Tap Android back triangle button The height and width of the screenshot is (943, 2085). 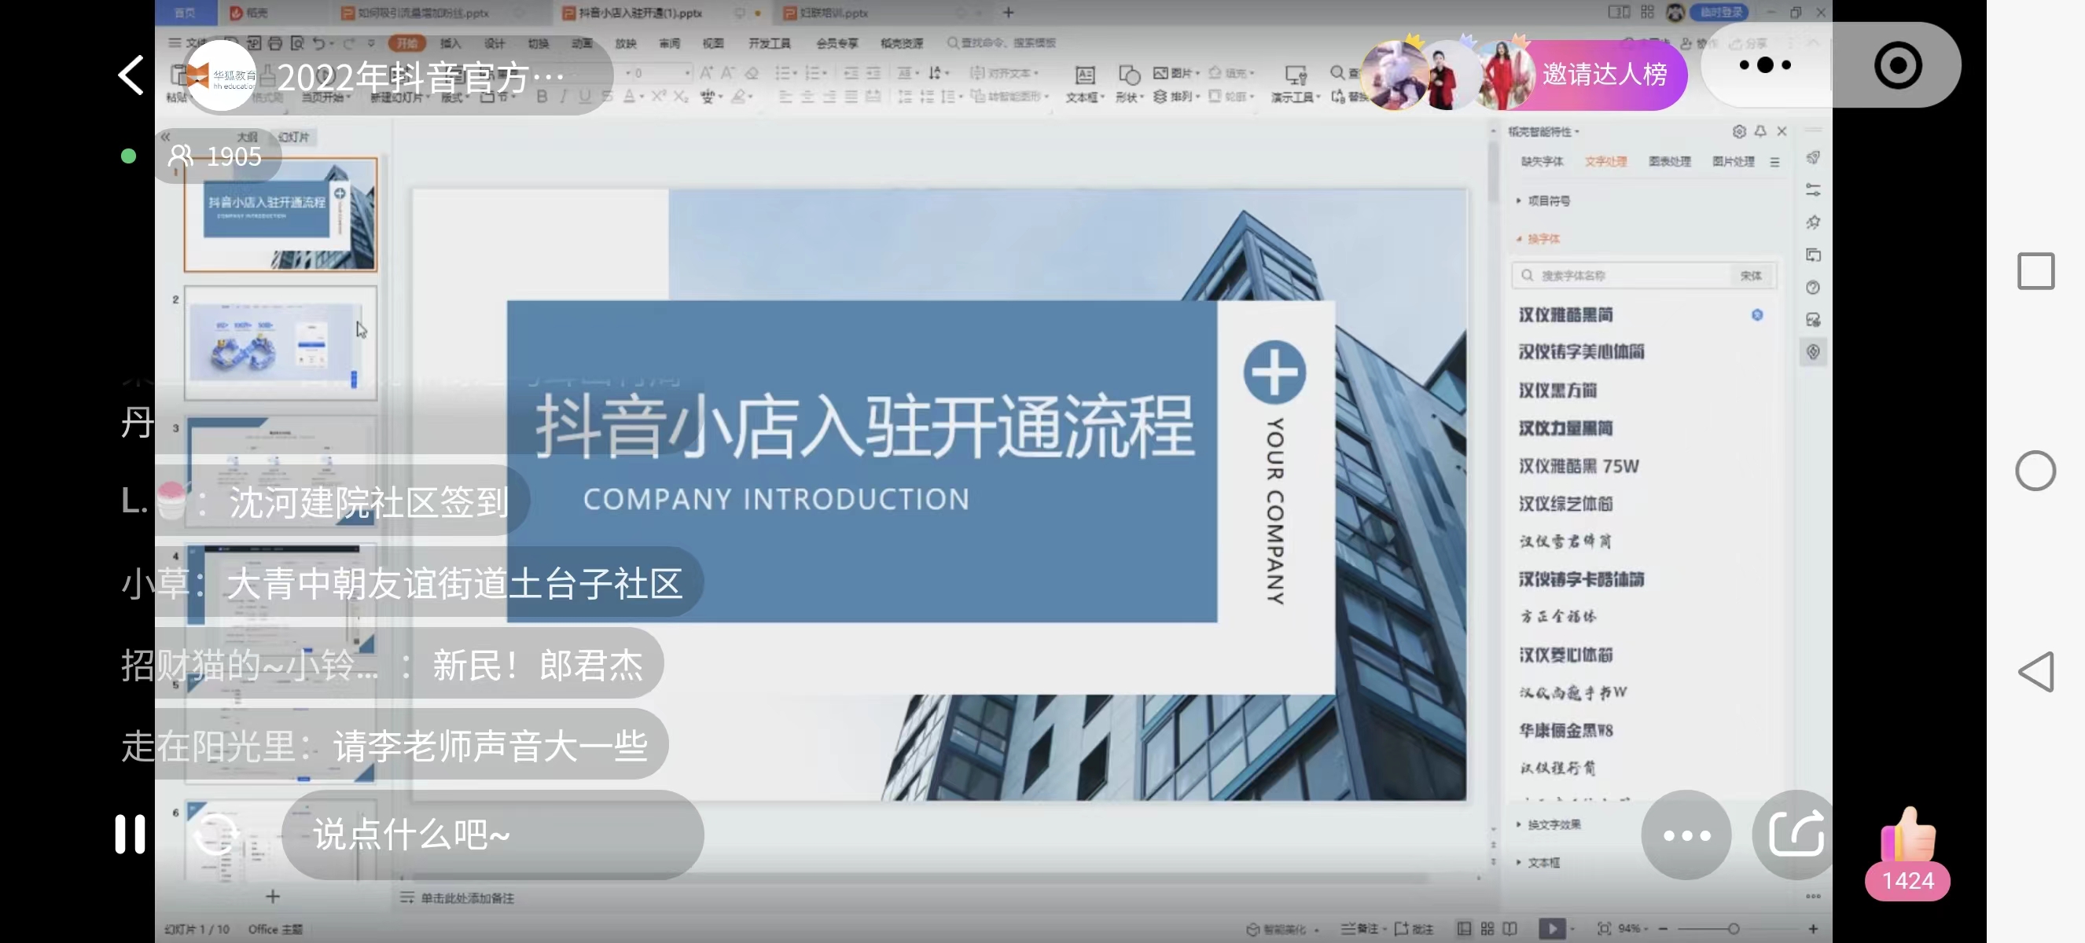2035,671
